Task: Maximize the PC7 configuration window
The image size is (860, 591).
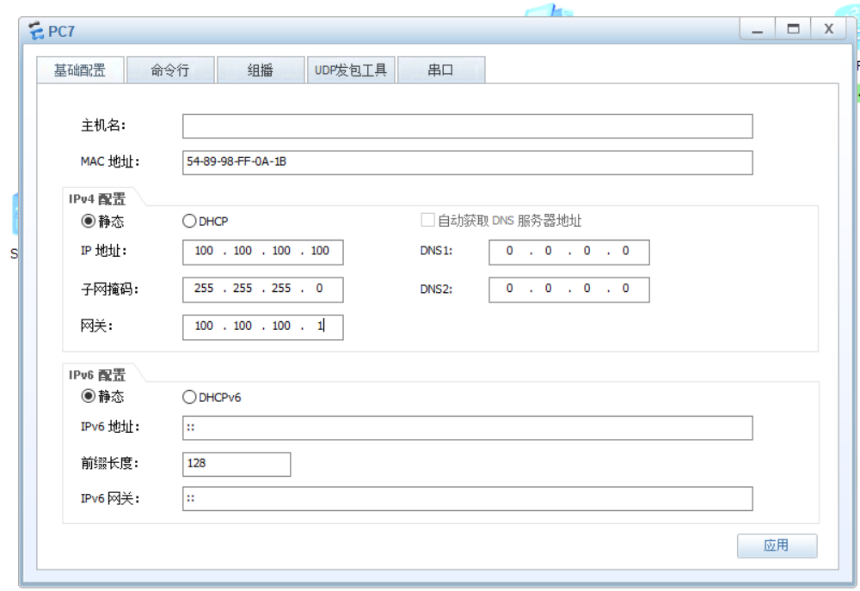Action: pyautogui.click(x=793, y=29)
